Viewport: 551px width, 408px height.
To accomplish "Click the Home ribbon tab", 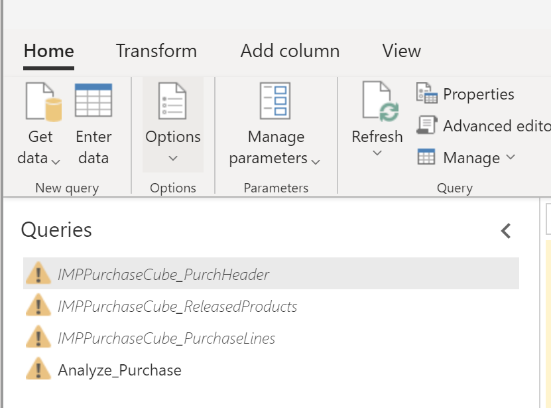I will pos(48,50).
